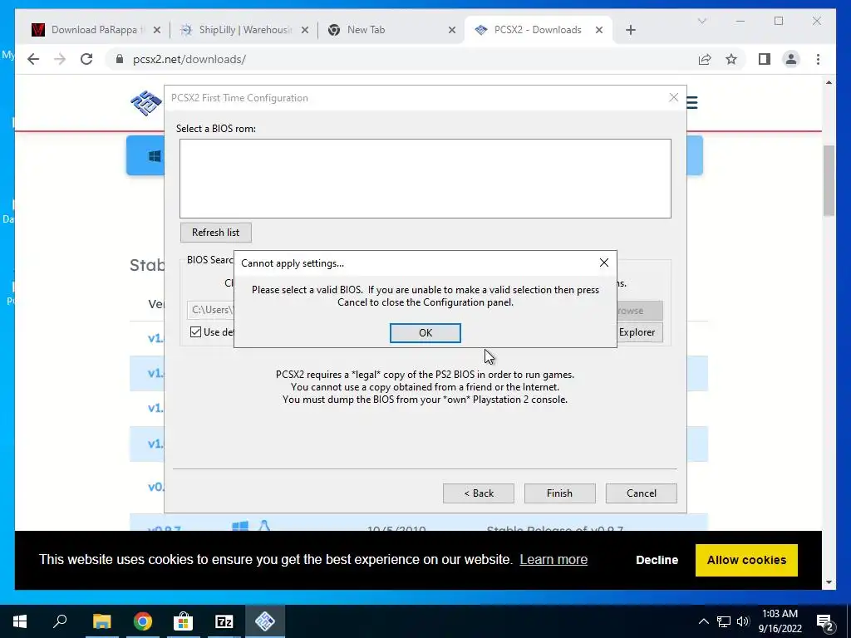This screenshot has width=851, height=638.
Task: Click the Windows logo on the blue download button
Action: (x=155, y=156)
